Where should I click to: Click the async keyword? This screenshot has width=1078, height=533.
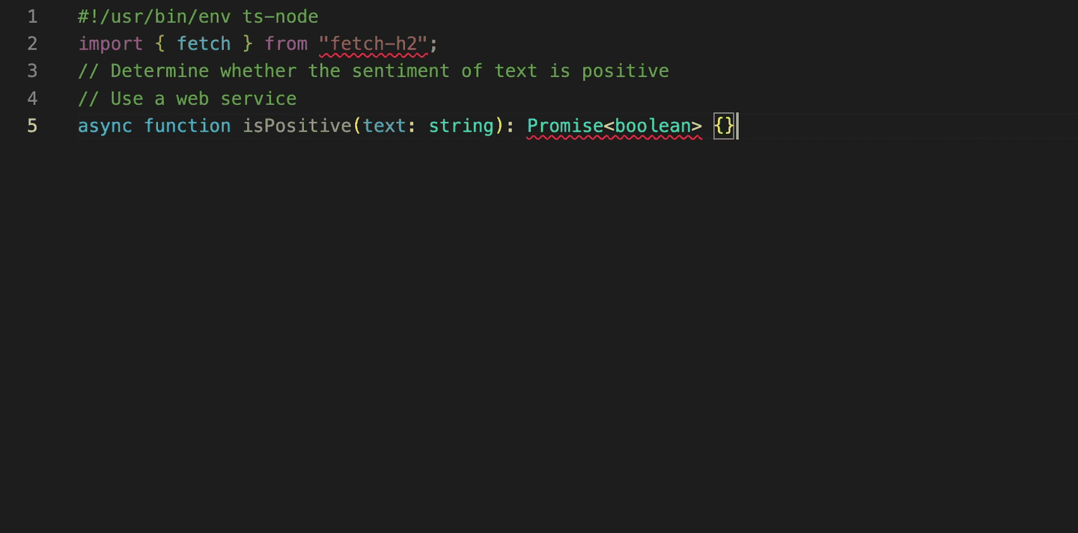coord(105,126)
